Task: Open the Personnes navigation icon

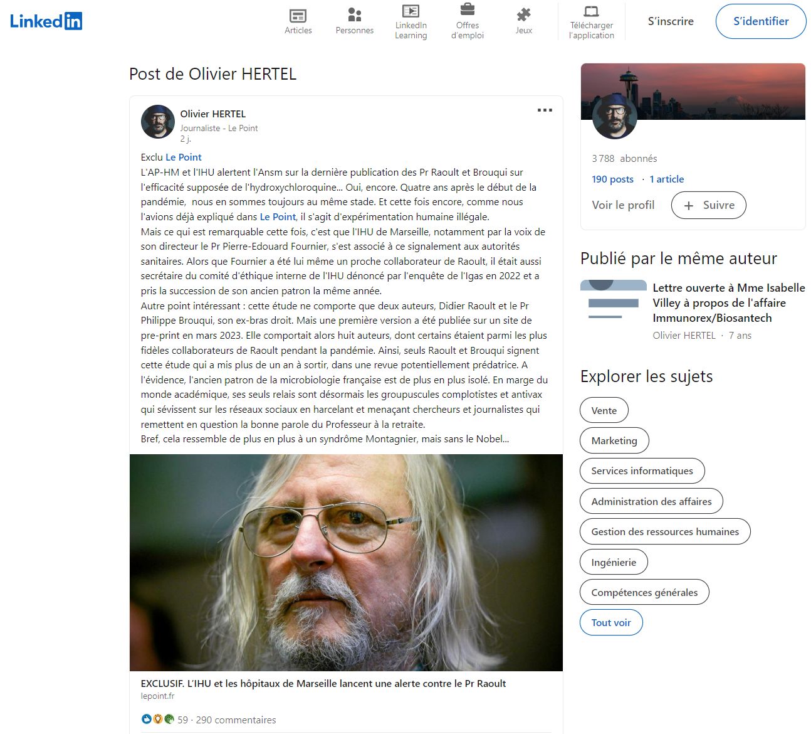Action: (355, 15)
